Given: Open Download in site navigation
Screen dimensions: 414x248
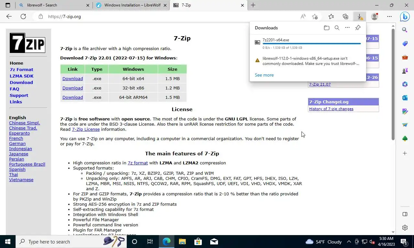Looking at the screenshot, I should (x=21, y=82).
